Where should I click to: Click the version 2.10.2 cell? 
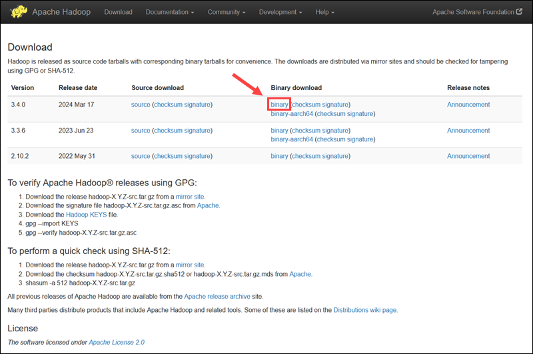point(20,156)
